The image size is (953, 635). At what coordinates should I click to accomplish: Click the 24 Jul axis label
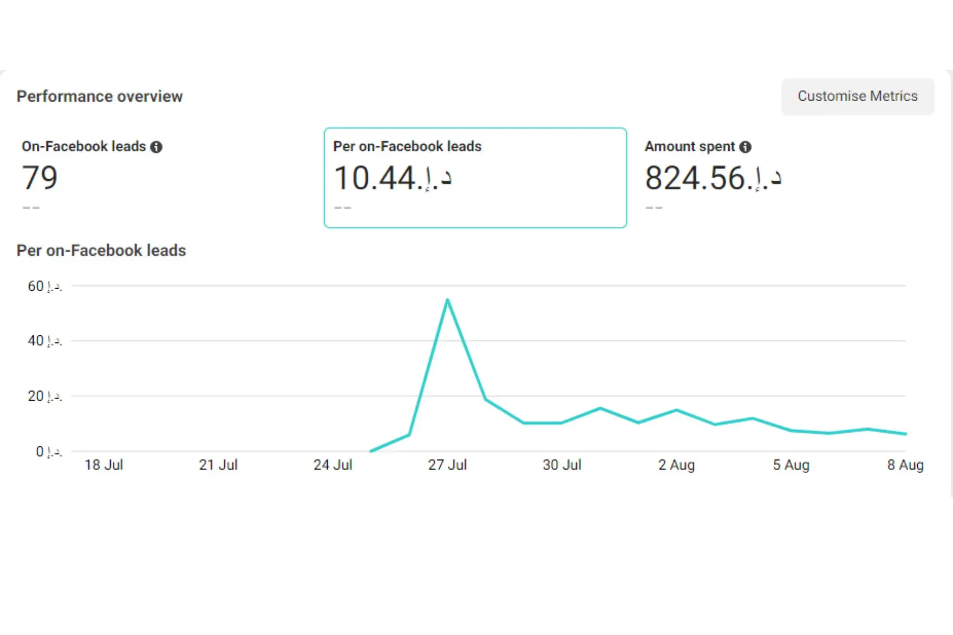coord(333,465)
